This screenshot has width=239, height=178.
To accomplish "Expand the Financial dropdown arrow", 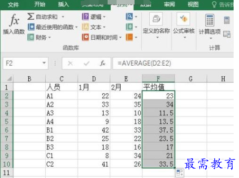I will tap(49, 37).
